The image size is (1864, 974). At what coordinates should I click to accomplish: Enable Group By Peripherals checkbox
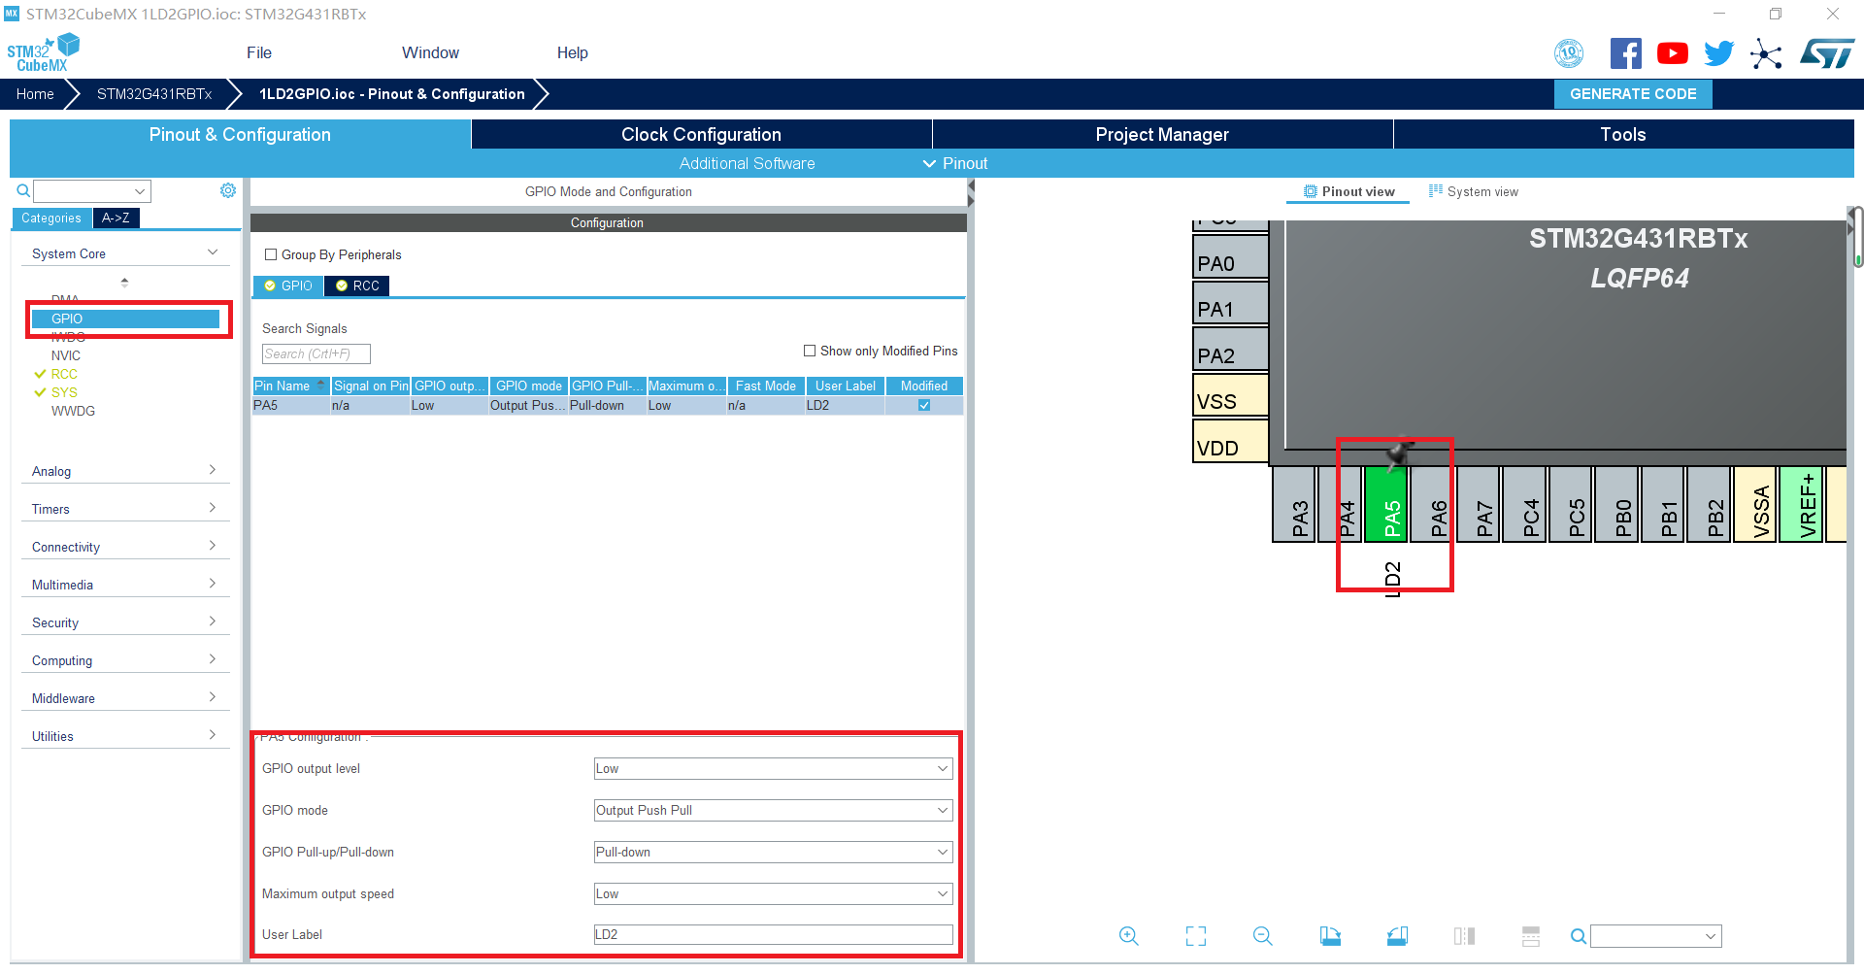[x=271, y=254]
